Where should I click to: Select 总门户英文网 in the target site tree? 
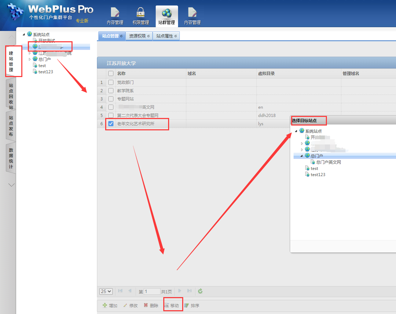point(328,162)
